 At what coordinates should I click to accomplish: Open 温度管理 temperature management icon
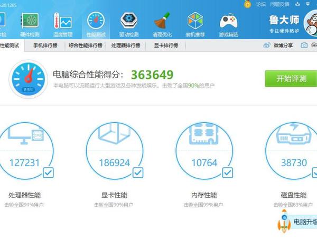[x=63, y=21]
